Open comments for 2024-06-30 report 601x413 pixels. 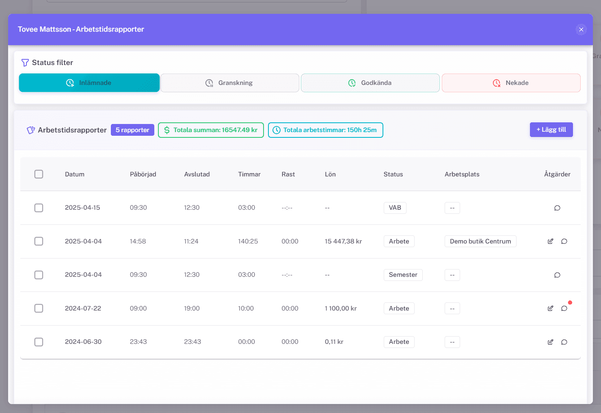tap(564, 342)
